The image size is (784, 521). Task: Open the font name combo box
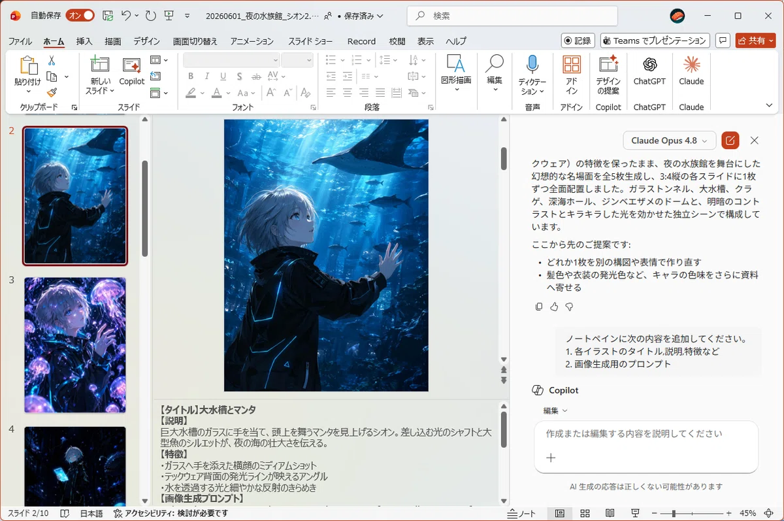(231, 60)
